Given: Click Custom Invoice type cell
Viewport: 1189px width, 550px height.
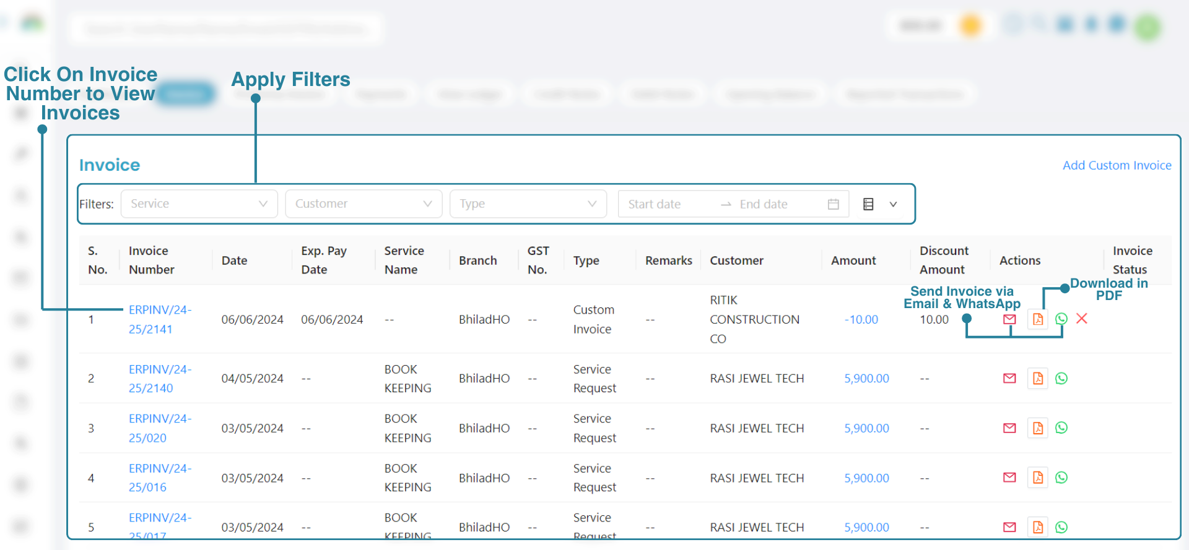Looking at the screenshot, I should coord(593,319).
